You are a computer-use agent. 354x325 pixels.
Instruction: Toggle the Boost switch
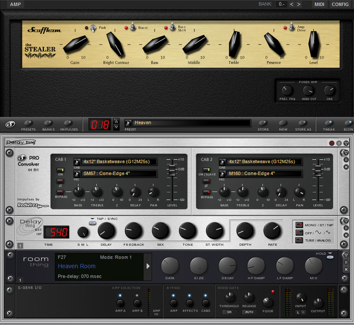click(133, 27)
